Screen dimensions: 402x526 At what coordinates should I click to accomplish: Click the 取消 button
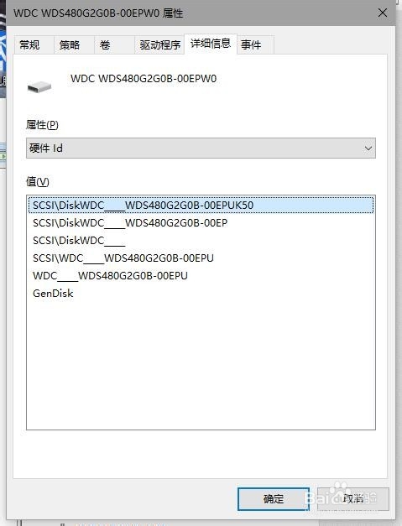click(x=353, y=499)
